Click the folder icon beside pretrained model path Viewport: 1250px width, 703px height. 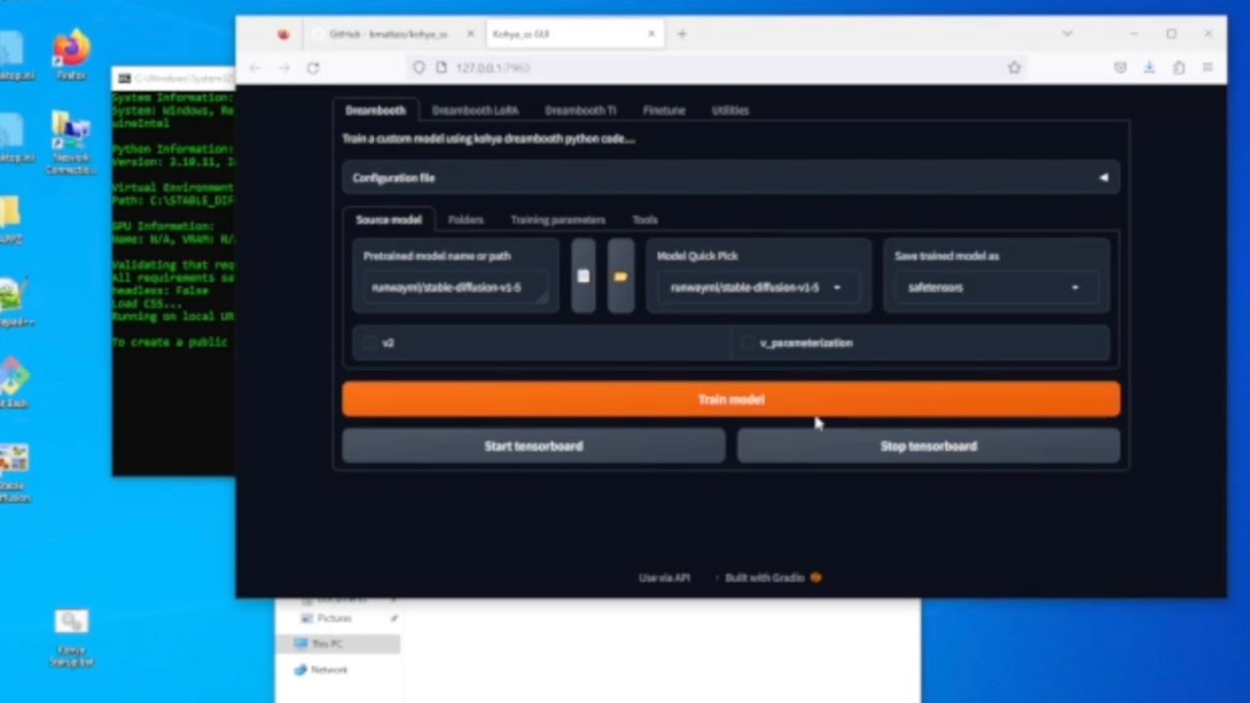click(620, 276)
